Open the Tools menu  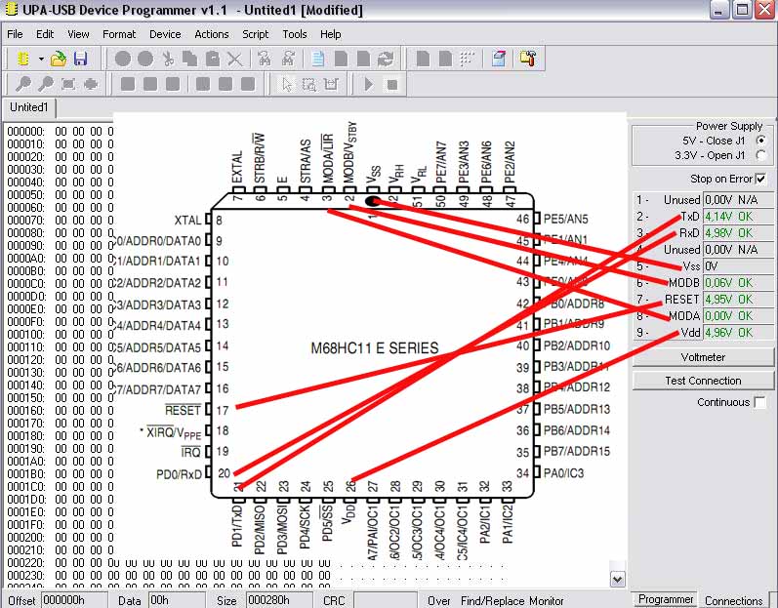(x=295, y=34)
